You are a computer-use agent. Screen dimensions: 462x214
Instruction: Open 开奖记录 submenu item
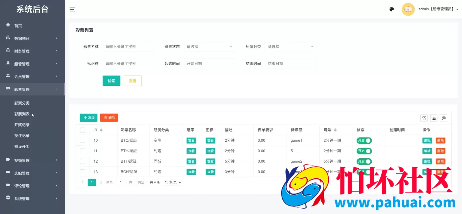click(x=22, y=125)
